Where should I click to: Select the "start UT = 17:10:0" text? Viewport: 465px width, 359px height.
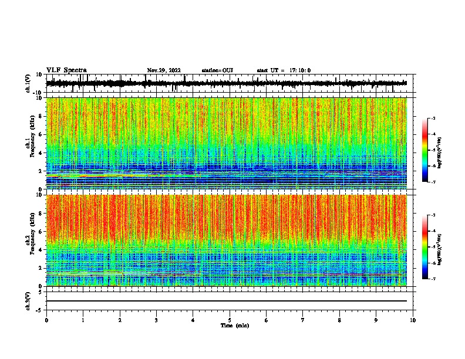(x=284, y=70)
